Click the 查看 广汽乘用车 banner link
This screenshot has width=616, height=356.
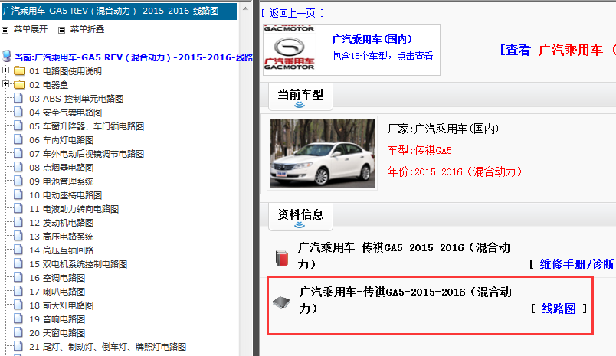point(558,50)
